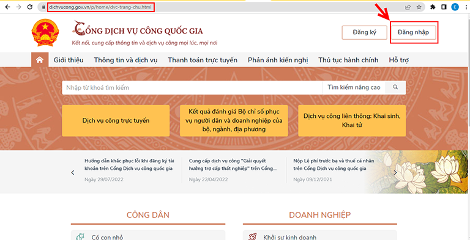Screen dimensions: 470x240
Task: Click the keyword search input field
Action: point(192,88)
